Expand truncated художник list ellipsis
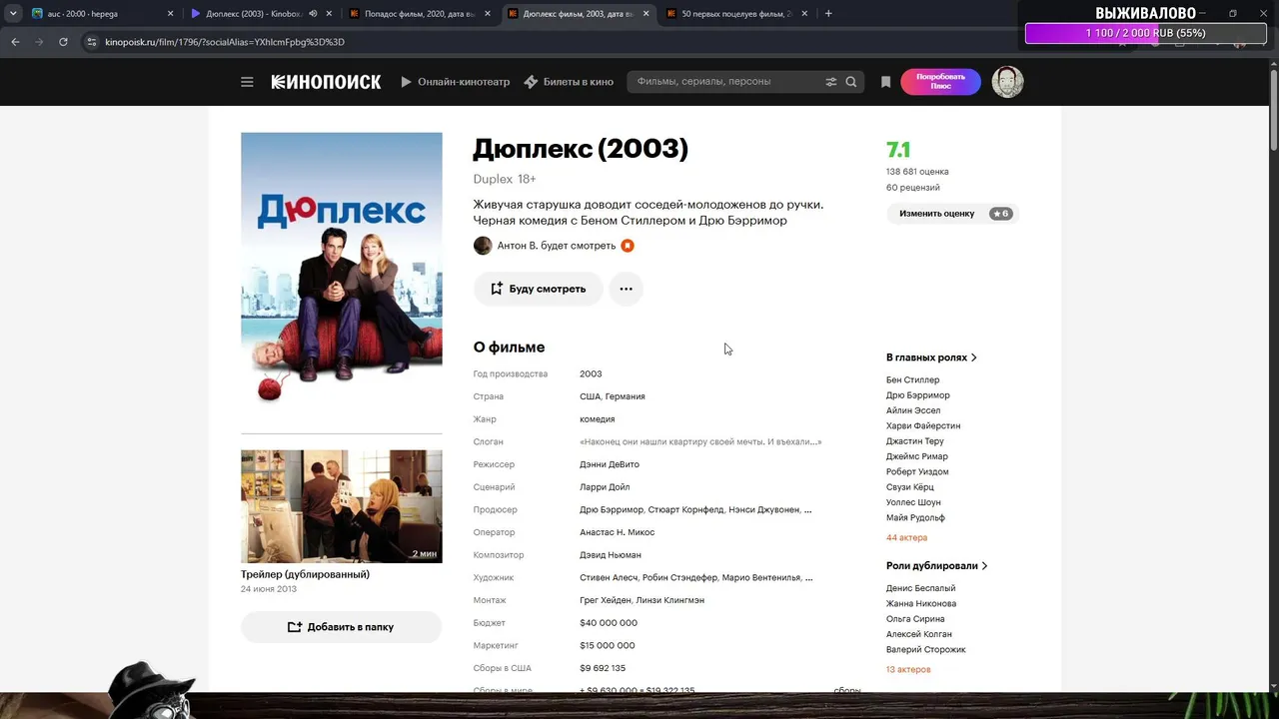The width and height of the screenshot is (1279, 719). pos(808,578)
